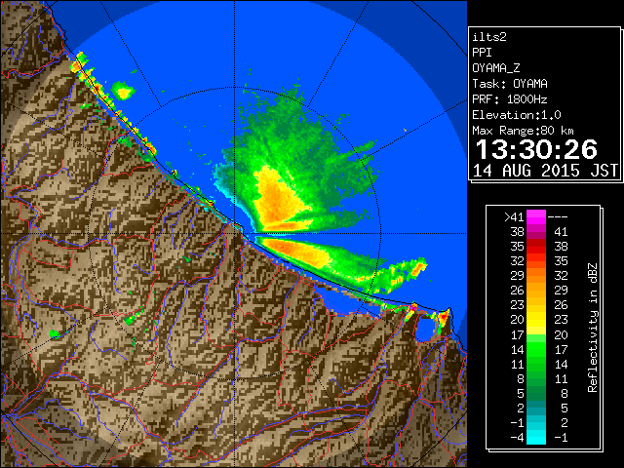The image size is (624, 468).
Task: Click the 'PRF: 1800Hz' line
Action: tap(510, 99)
